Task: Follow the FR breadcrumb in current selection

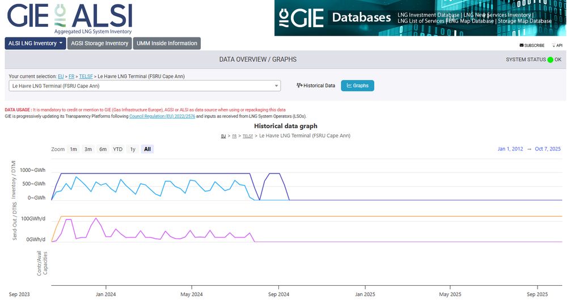Action: point(71,77)
